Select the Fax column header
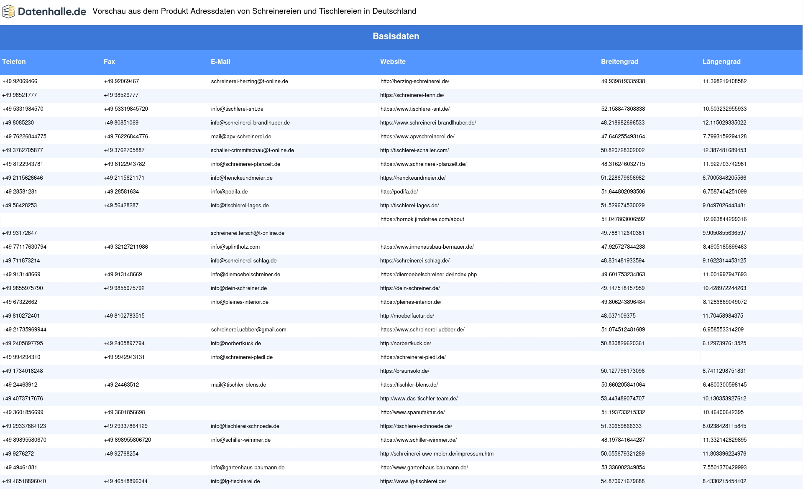 pyautogui.click(x=109, y=61)
